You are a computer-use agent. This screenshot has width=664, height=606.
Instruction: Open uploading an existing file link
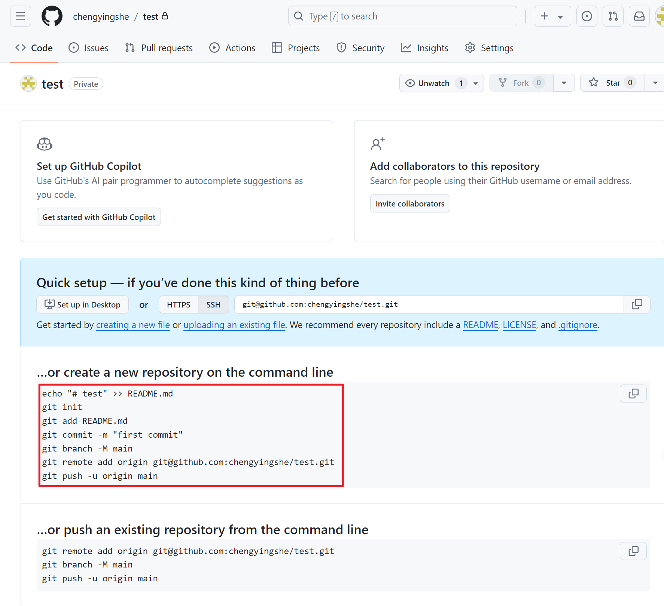(x=234, y=325)
